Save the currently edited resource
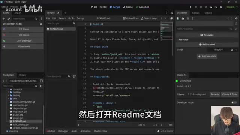The width and height of the screenshot is (240, 135). click(x=188, y=18)
